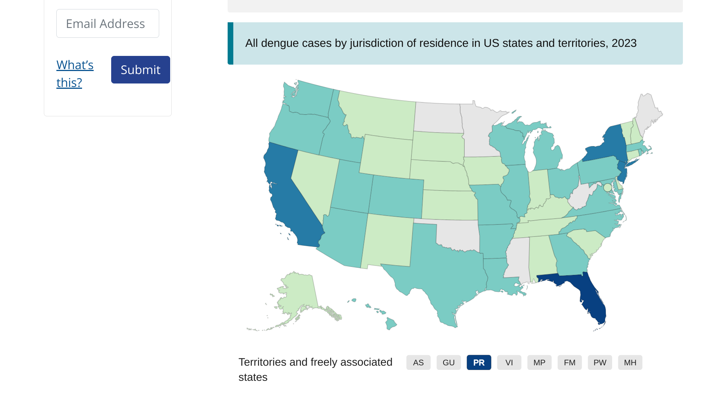
Task: Select Hawaii's Big Island on the map
Action: click(x=391, y=324)
